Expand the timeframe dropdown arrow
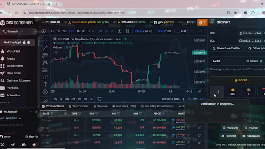This screenshot has height=149, width=265. 93,31
